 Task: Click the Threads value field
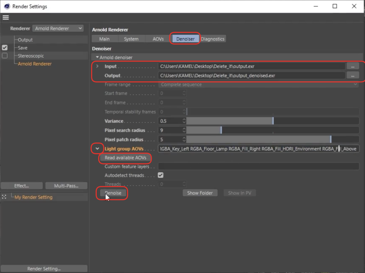coord(170,184)
